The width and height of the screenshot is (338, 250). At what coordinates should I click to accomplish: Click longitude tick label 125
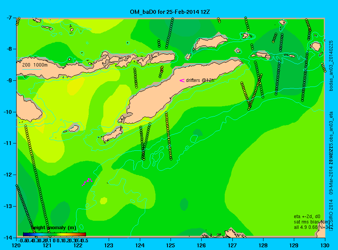pos(171,245)
